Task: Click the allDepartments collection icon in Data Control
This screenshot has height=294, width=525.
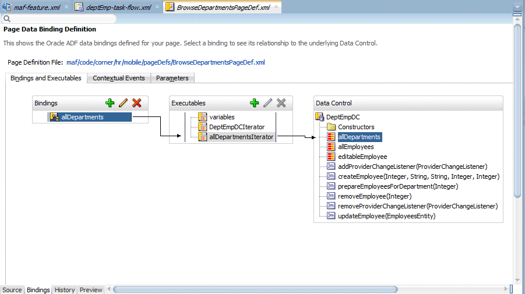Action: (x=331, y=137)
